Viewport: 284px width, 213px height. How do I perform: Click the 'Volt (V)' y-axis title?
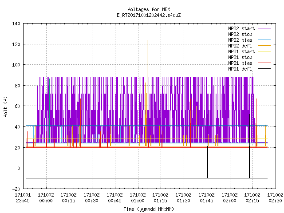point(6,106)
